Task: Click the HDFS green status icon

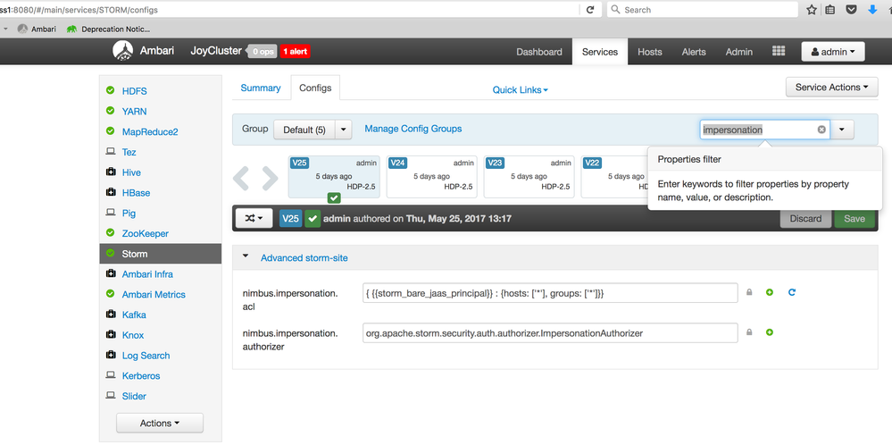Action: click(x=110, y=90)
